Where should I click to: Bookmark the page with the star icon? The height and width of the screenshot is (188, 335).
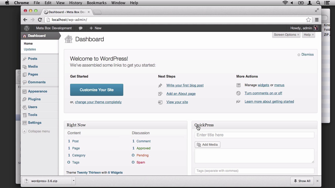pyautogui.click(x=309, y=20)
